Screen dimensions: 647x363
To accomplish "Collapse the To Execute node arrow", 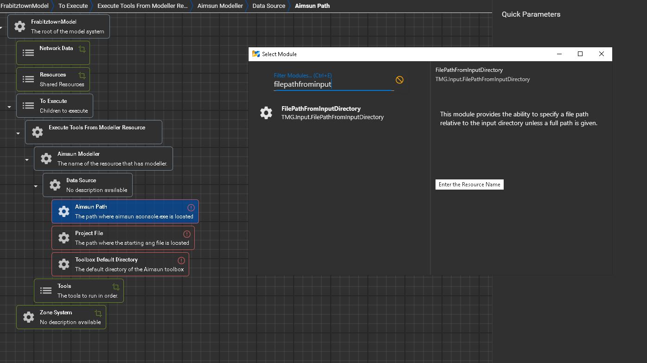I will tap(9, 107).
